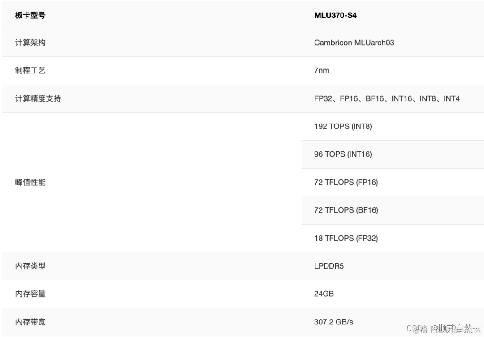Screen dimensions: 484x337
Task: Click the '307.2 GB/s' value cell
Action: [333, 322]
